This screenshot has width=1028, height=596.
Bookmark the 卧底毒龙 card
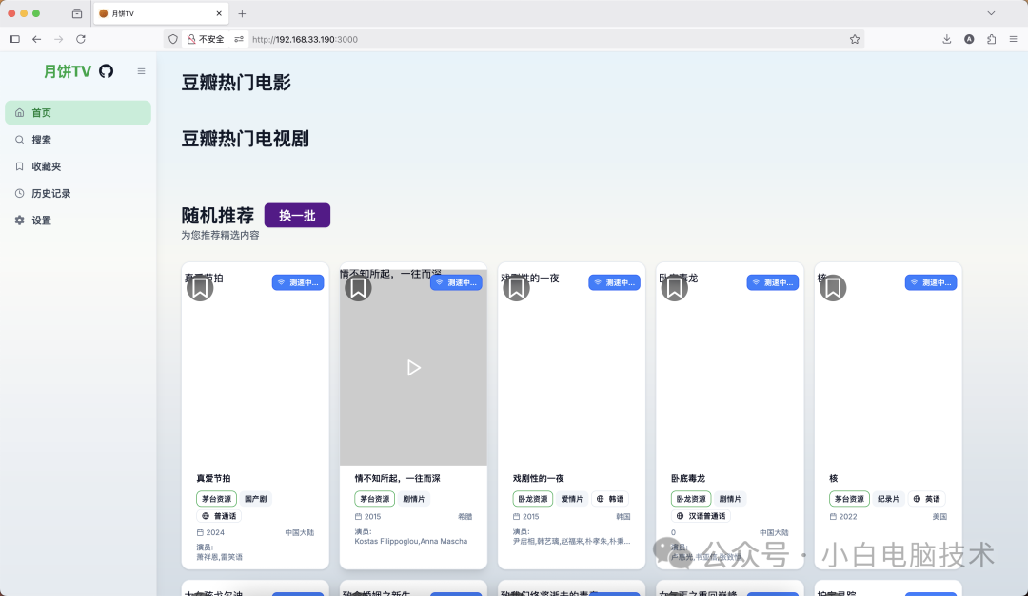[674, 287]
